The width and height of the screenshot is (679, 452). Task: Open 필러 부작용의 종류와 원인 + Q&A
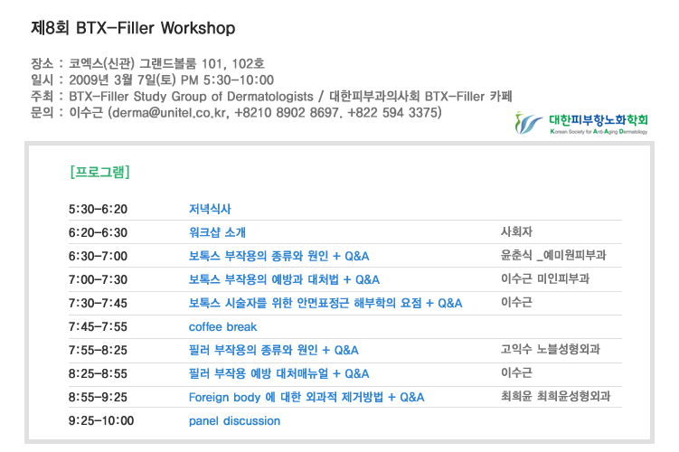(273, 350)
